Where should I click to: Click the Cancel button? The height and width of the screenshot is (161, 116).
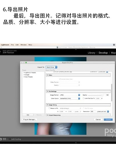(x=98, y=120)
